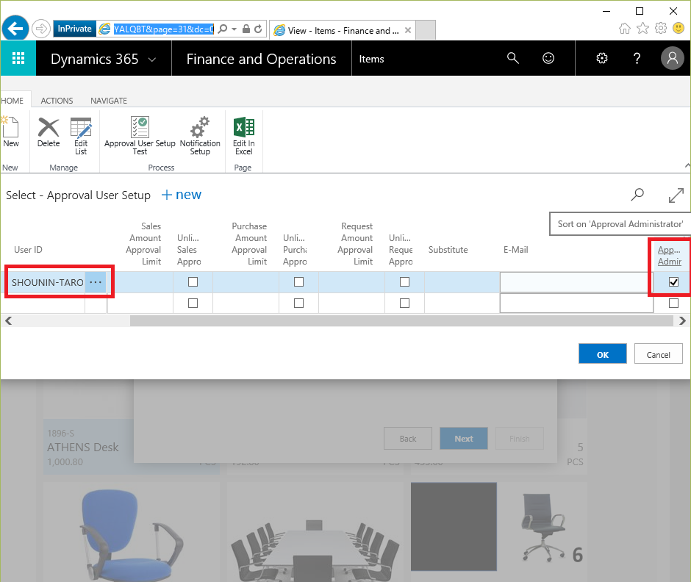The image size is (691, 582).
Task: Click the + new link
Action: coord(182,194)
